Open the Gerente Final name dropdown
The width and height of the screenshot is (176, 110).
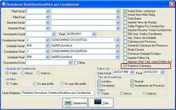(x=118, y=28)
